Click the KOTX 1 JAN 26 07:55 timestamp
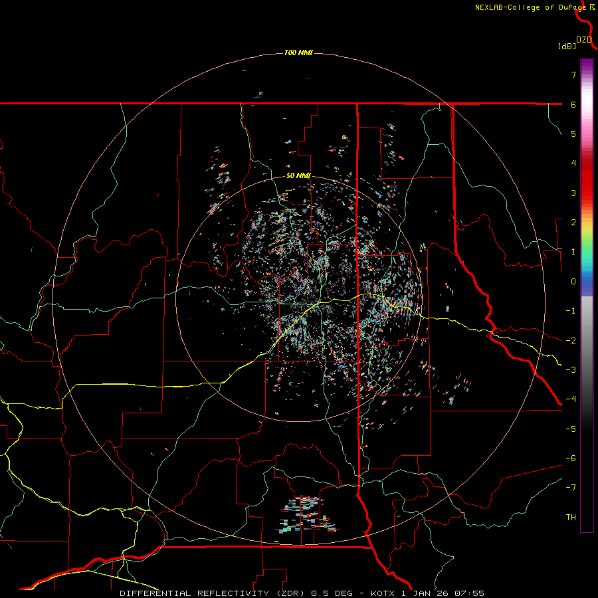598x598 pixels. click(x=427, y=593)
